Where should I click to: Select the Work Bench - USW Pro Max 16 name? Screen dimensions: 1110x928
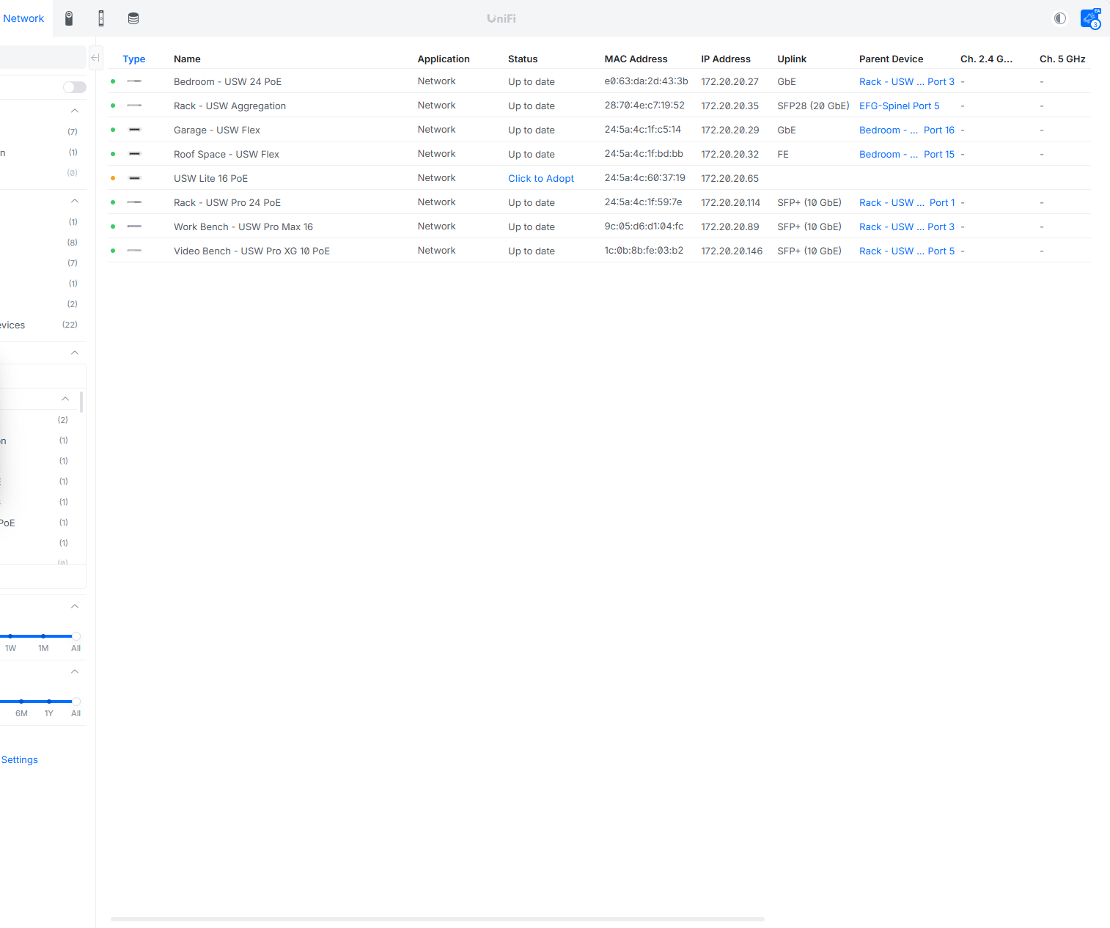click(x=243, y=227)
